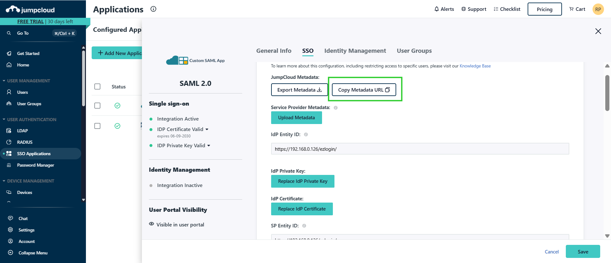
Task: Select the SSO tab
Action: click(x=308, y=51)
